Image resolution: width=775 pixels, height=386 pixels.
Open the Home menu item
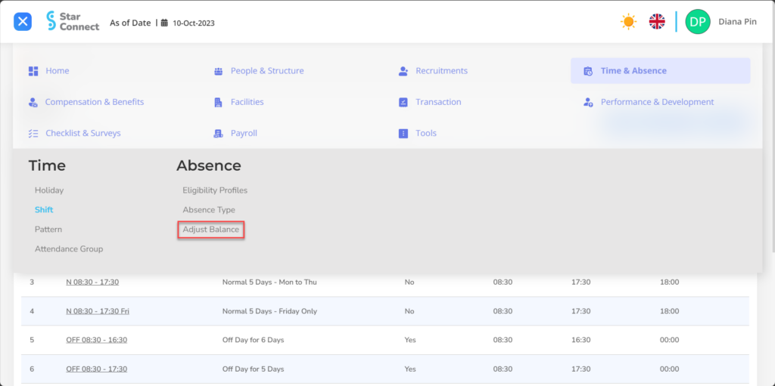58,70
